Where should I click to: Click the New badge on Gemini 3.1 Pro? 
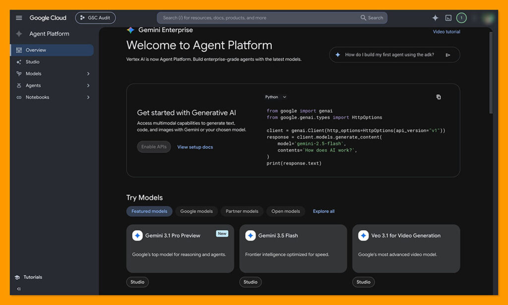[222, 233]
